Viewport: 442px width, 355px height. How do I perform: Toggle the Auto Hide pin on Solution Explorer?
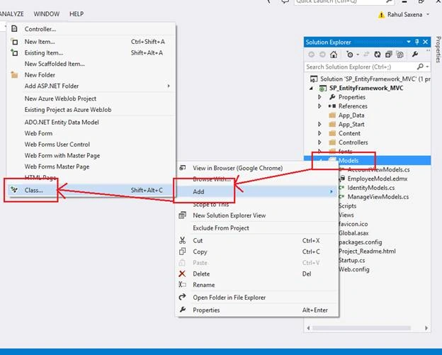(x=417, y=42)
